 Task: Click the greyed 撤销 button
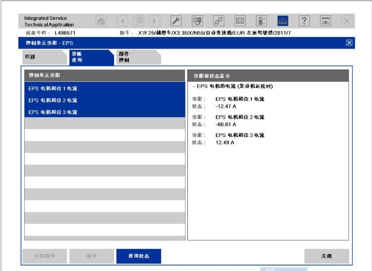[92, 256]
